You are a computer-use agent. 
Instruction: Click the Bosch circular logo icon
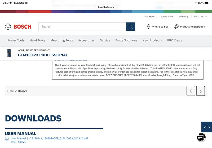coord(8,26)
